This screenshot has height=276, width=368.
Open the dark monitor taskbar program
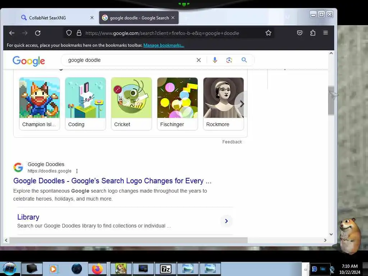(143, 269)
